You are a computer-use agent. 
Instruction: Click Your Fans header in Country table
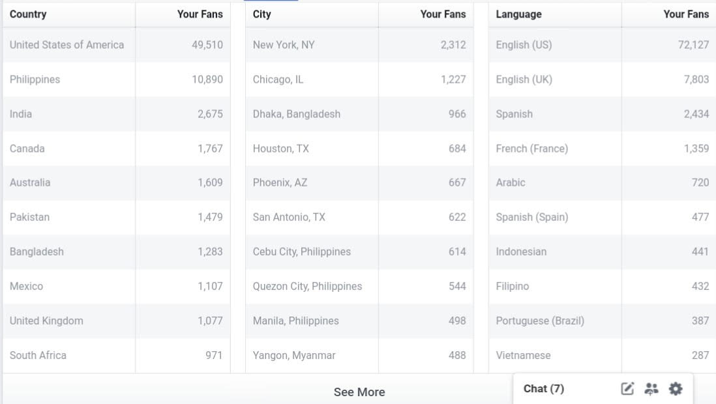200,14
